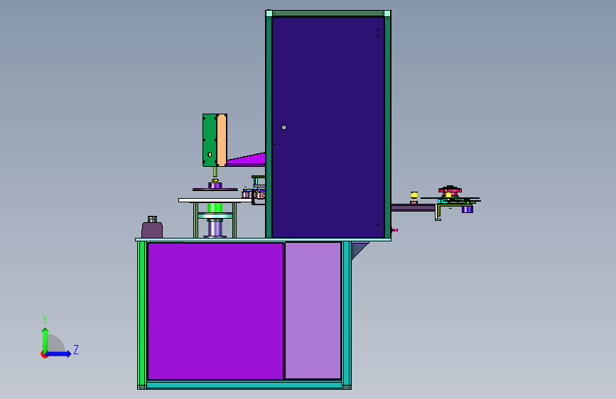Select the tall dark blue cabinet panel
Image resolution: width=616 pixels, height=399 pixels.
[328, 127]
